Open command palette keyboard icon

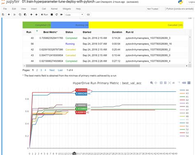coord(88,14)
